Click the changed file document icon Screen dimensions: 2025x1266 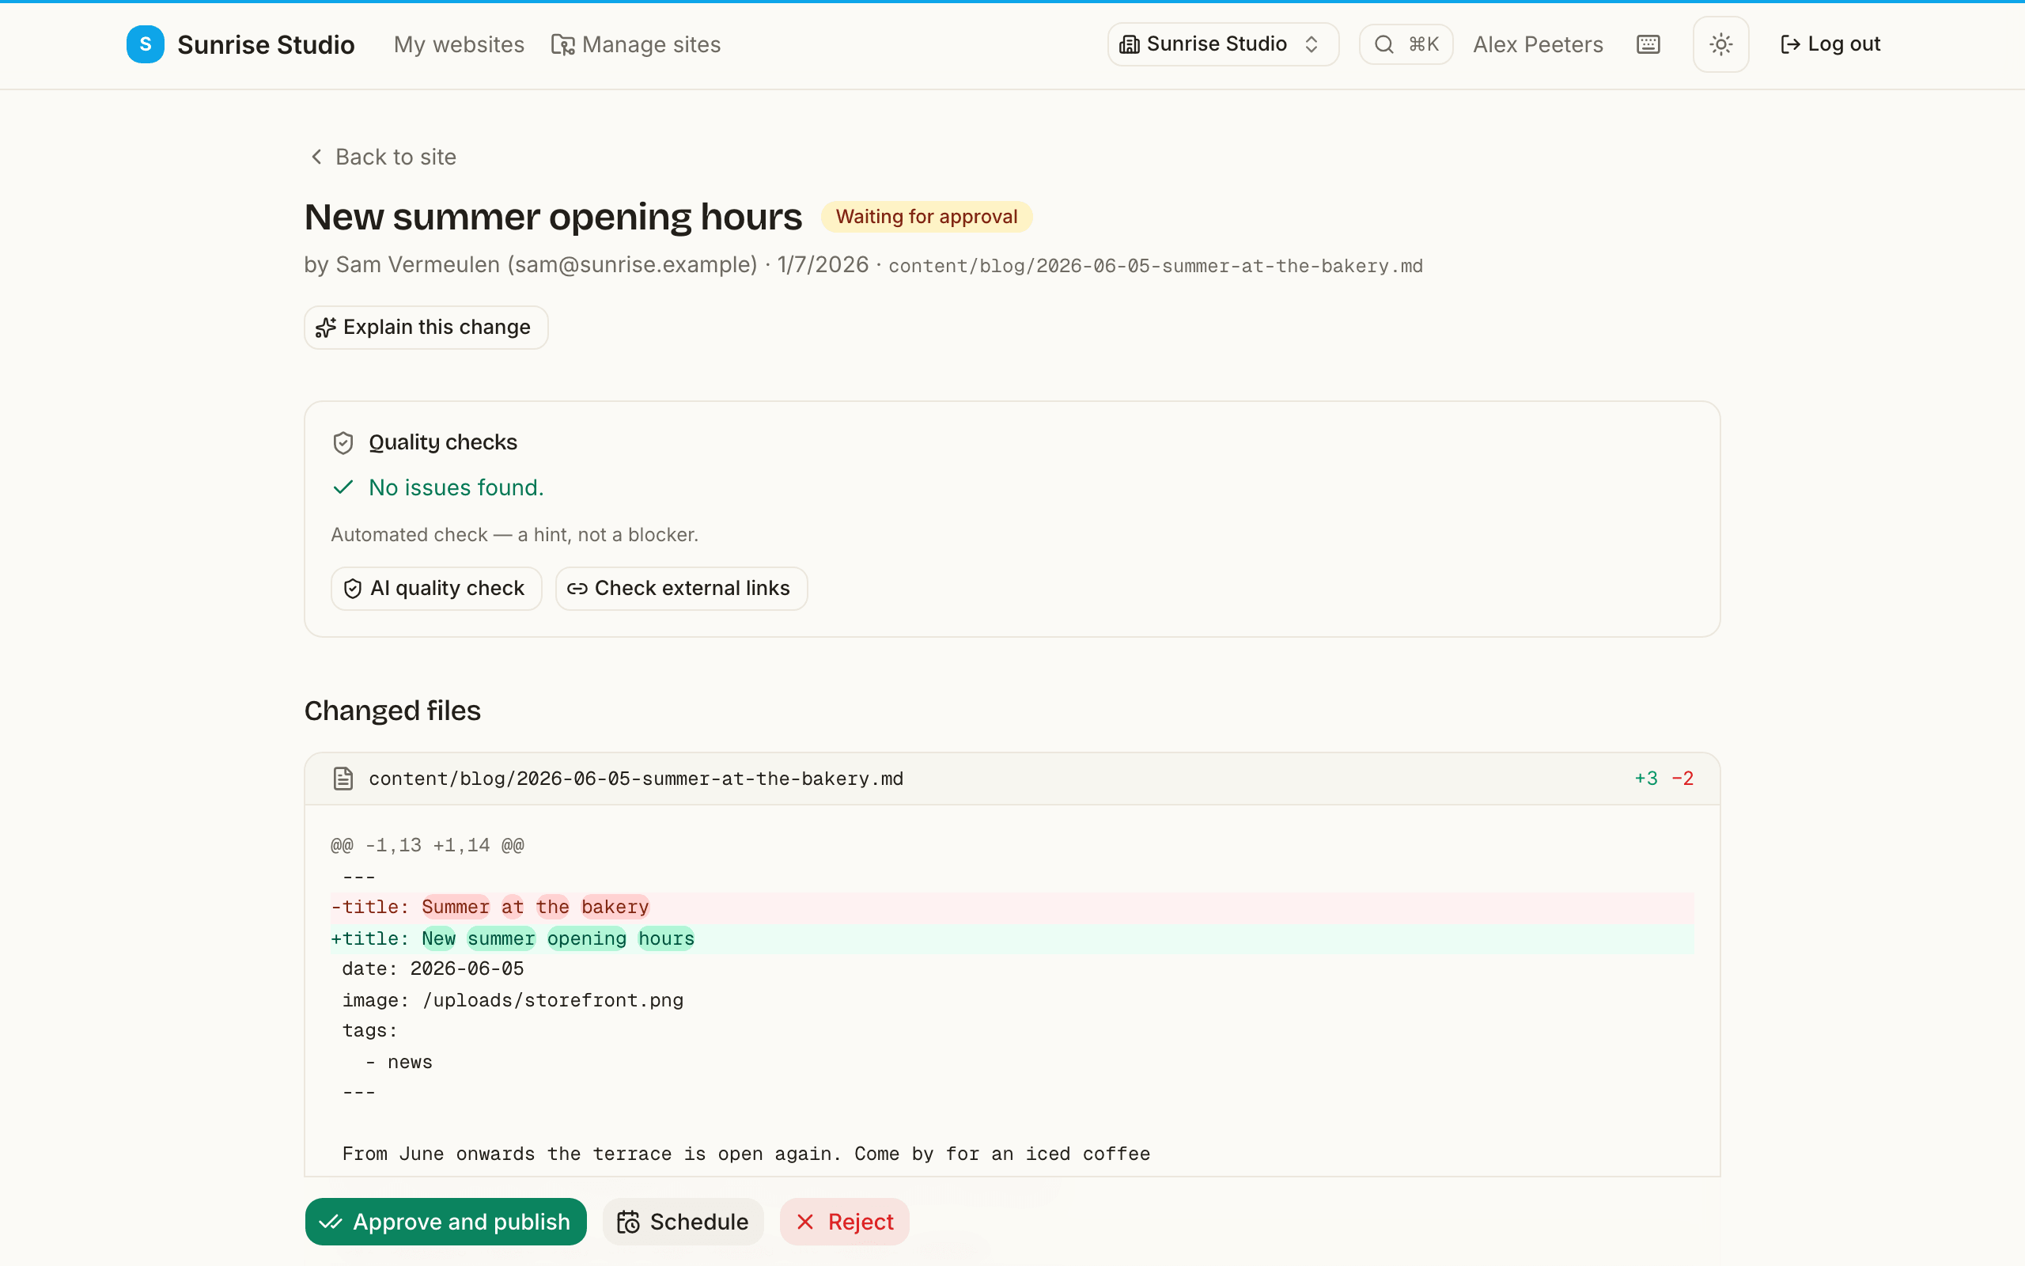click(343, 779)
